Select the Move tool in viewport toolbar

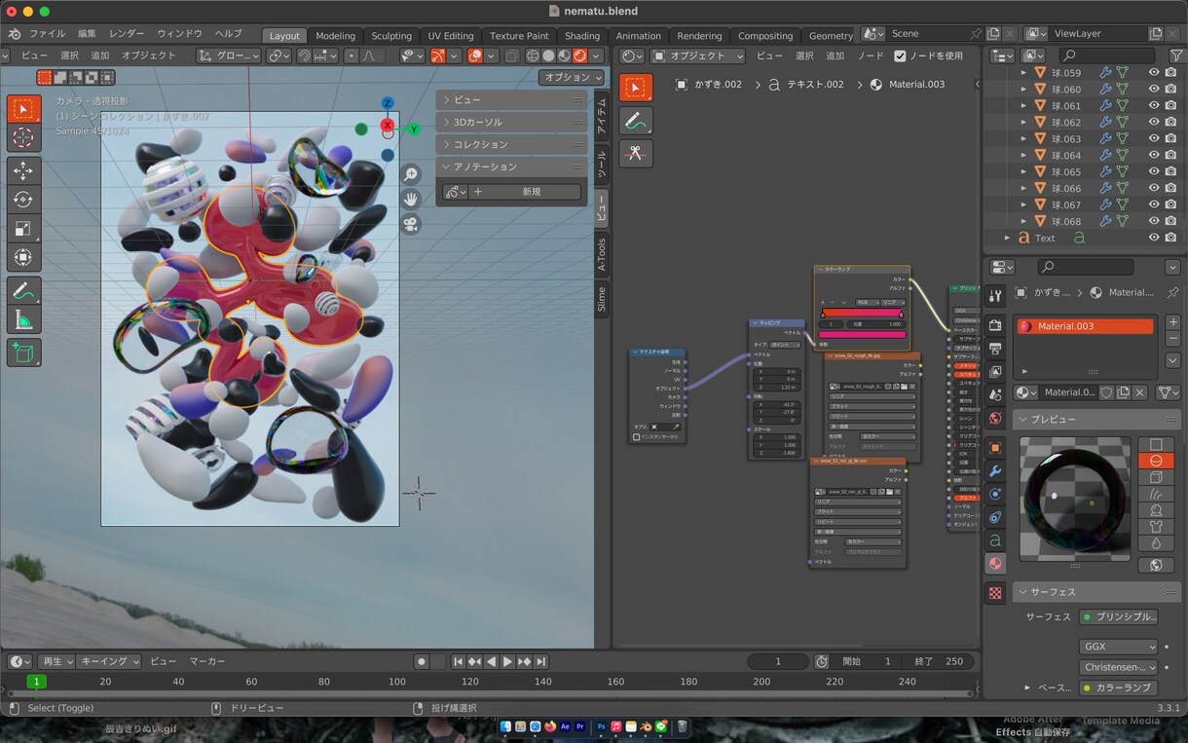23,171
